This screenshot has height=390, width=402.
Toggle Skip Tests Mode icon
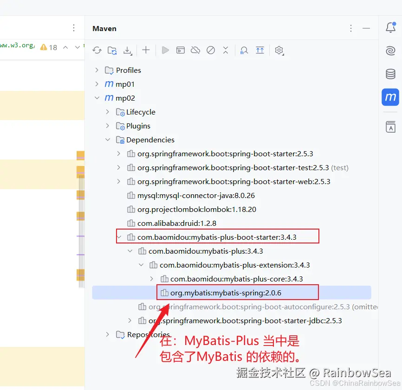pos(211,50)
